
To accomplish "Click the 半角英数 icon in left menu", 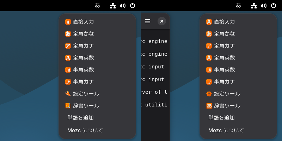I will [68, 69].
